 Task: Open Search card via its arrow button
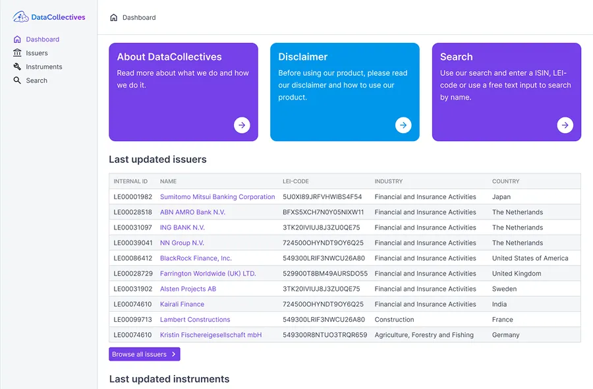pyautogui.click(x=565, y=125)
